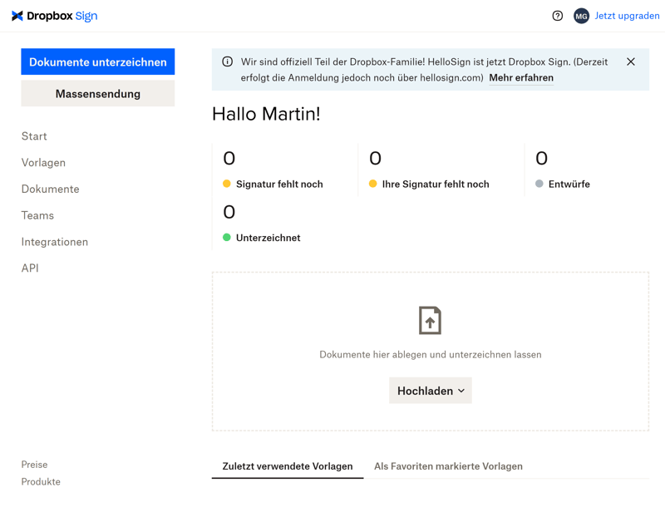The width and height of the screenshot is (665, 507).
Task: Go to Start in sidebar
Action: tap(34, 136)
